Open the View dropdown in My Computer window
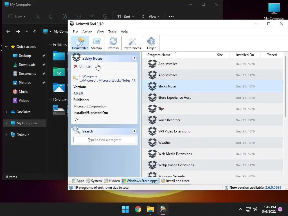 [x=151, y=16]
